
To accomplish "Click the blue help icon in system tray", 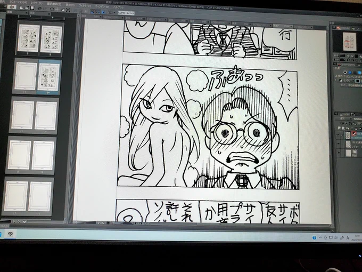I will (x=314, y=238).
